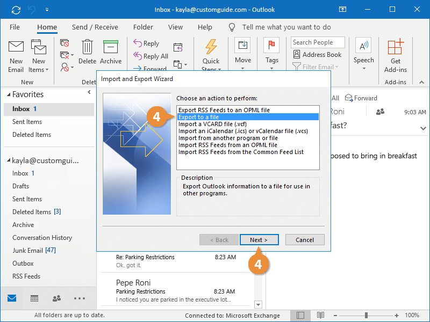Open the Tags flag dropdown
The image size is (430, 322).
(x=271, y=54)
